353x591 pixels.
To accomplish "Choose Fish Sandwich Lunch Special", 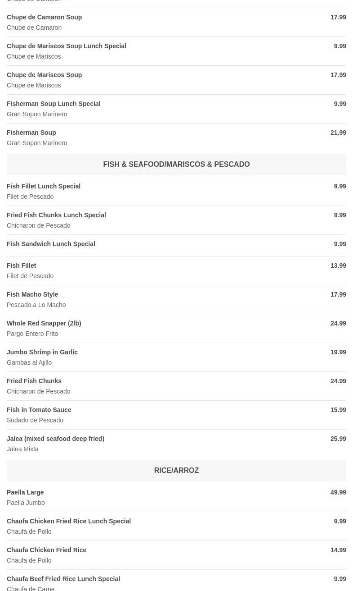I will pos(51,244).
